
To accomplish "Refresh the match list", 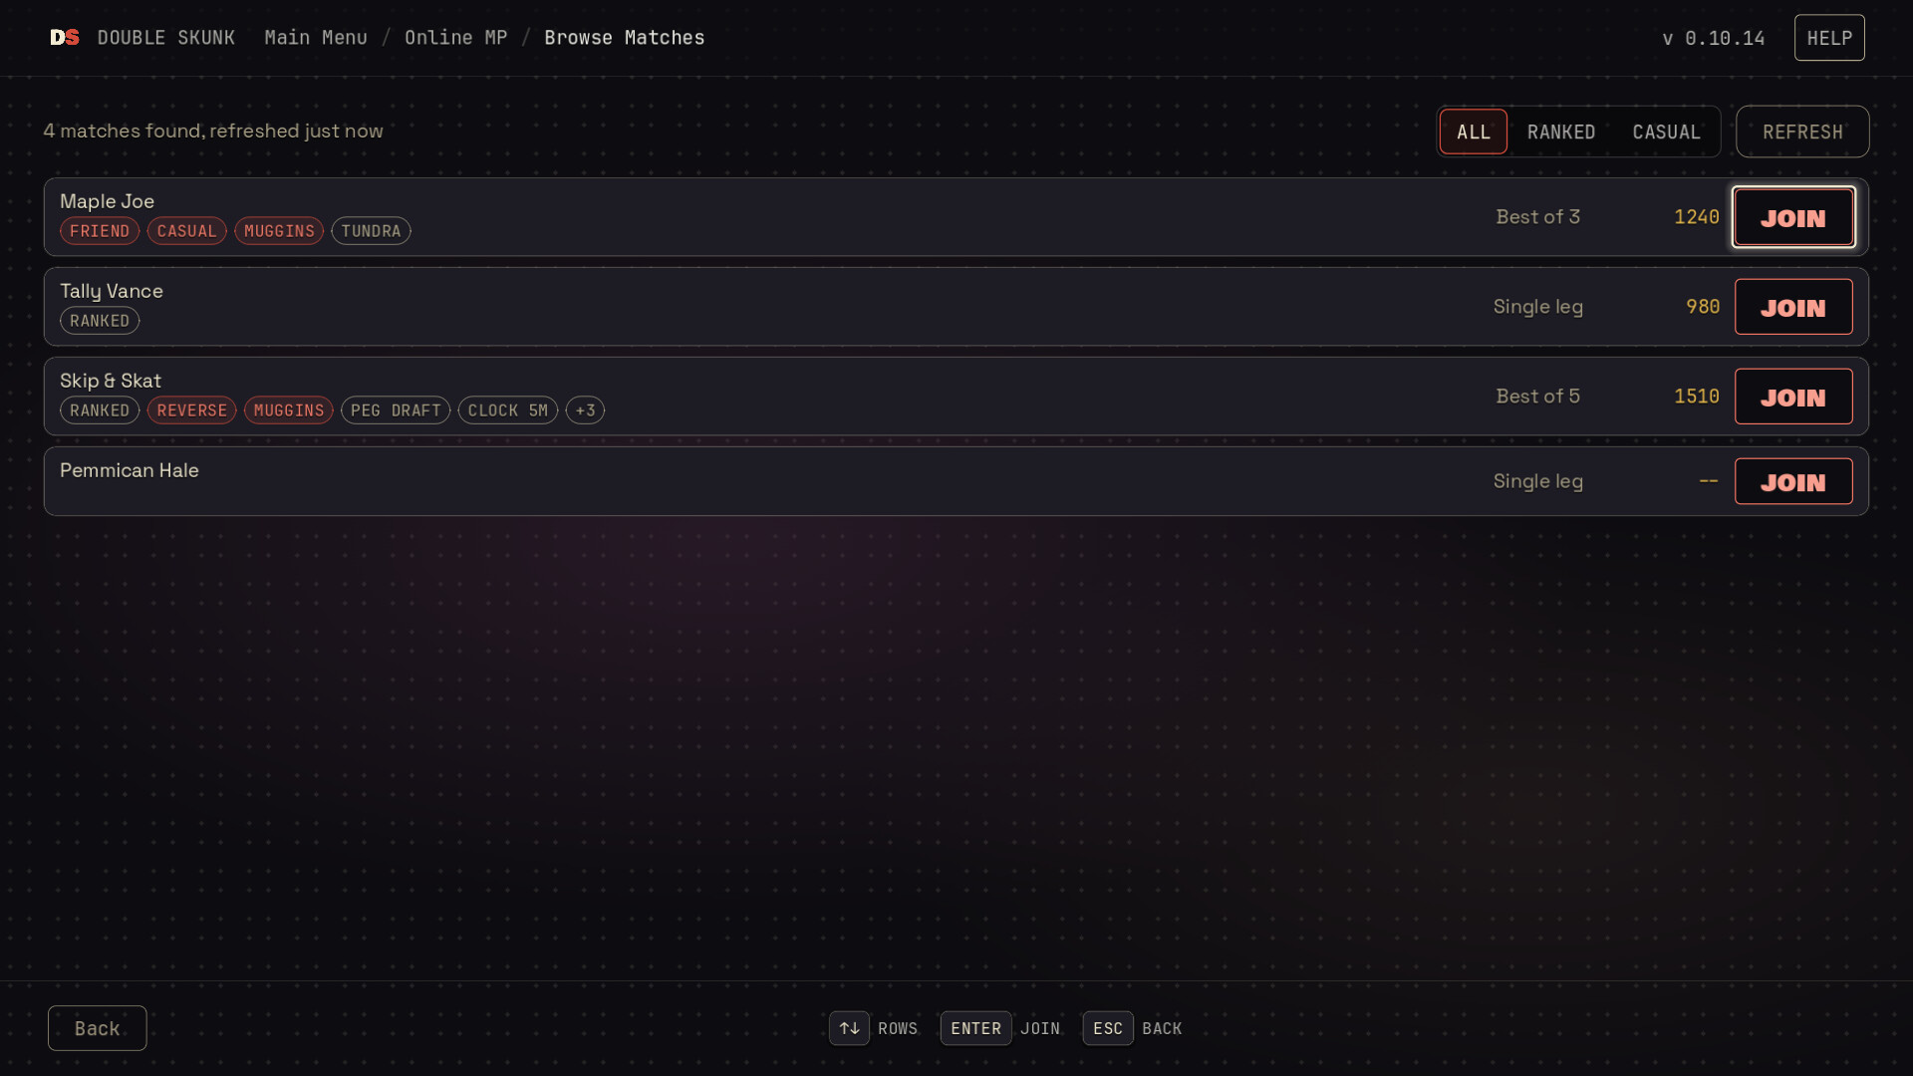I will 1802,132.
